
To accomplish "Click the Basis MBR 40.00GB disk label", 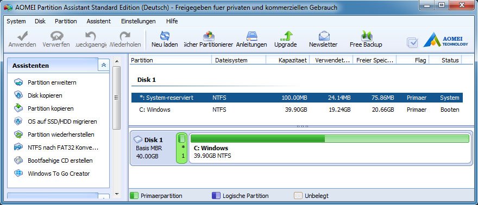I will point(149,152).
